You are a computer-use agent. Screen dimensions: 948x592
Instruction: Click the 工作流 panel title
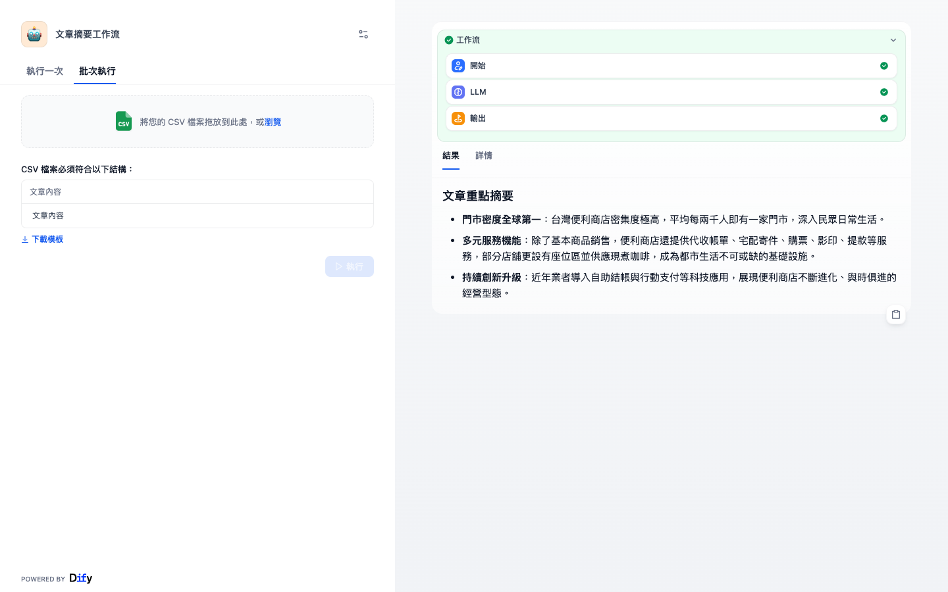coord(468,40)
